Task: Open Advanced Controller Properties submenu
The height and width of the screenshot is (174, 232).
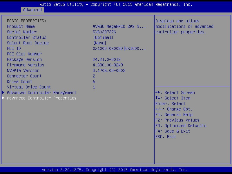Action: click(x=42, y=98)
